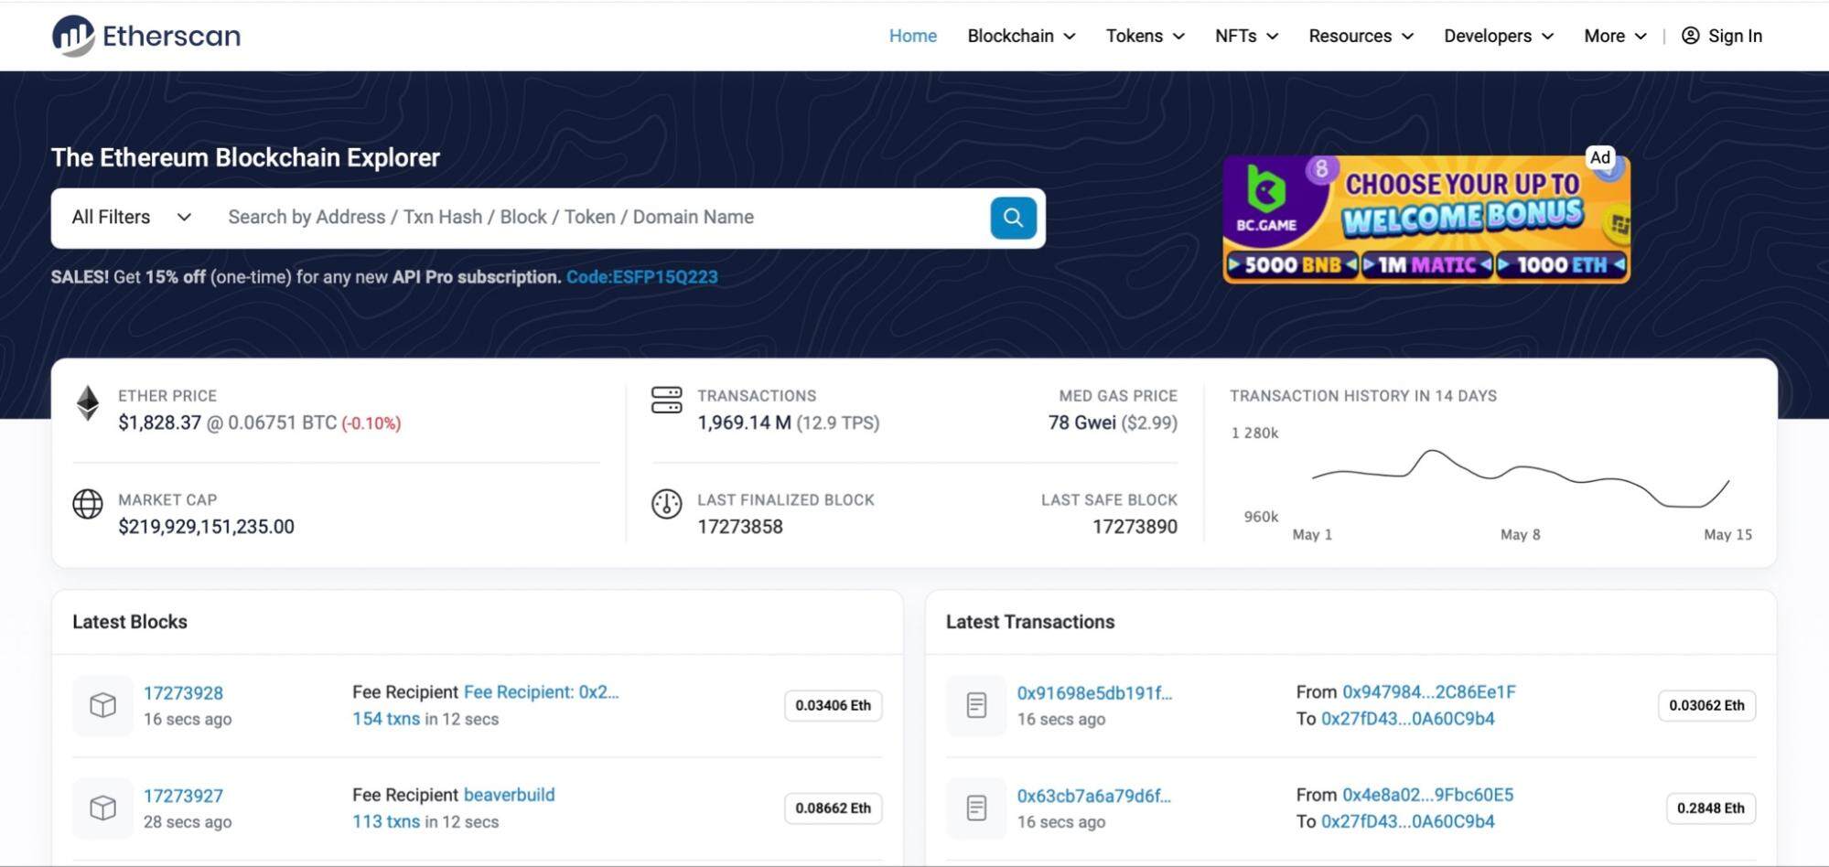Click the promo code ESFP15Q223 link
Screen dimensions: 1829x867
tap(640, 276)
